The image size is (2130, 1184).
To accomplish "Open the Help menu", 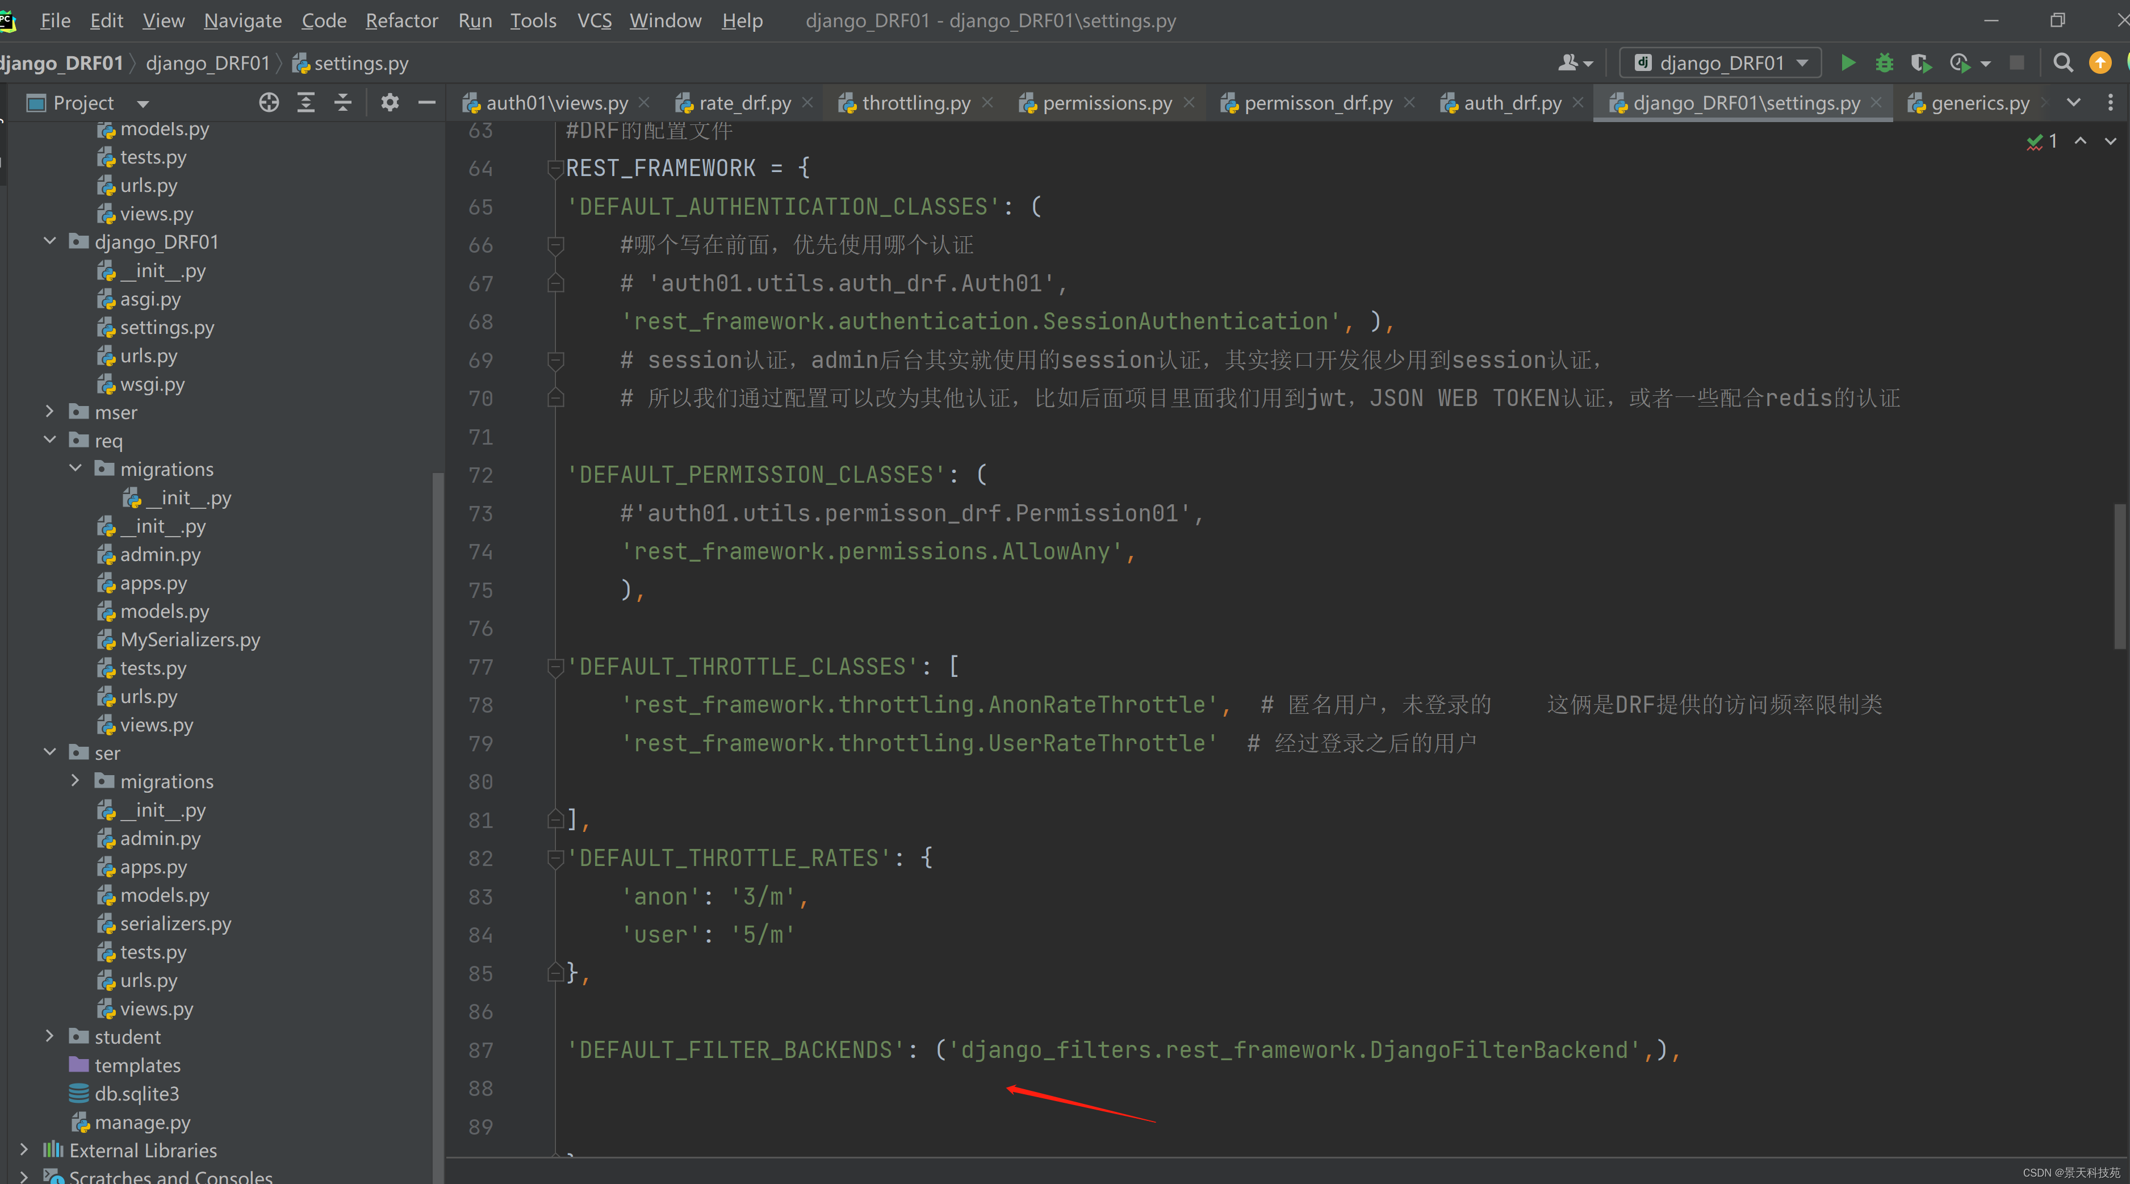I will click(742, 20).
